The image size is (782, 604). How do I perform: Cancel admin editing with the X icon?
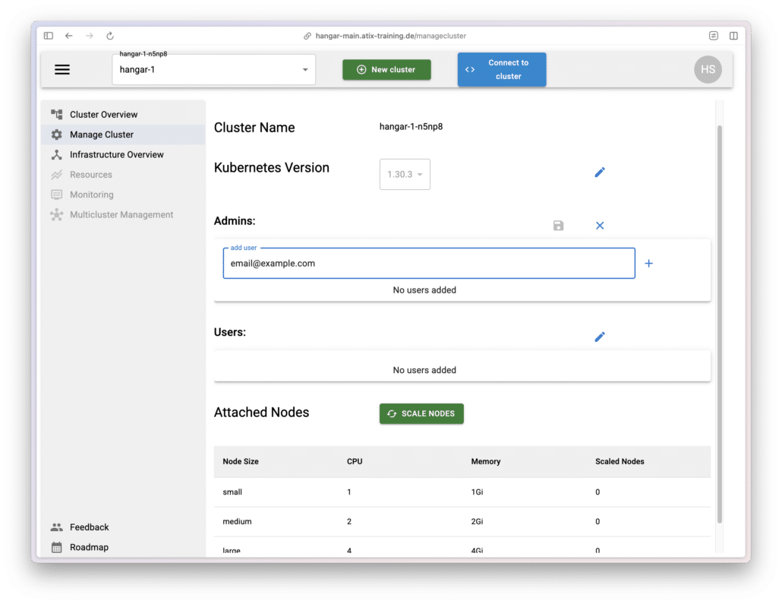point(600,226)
